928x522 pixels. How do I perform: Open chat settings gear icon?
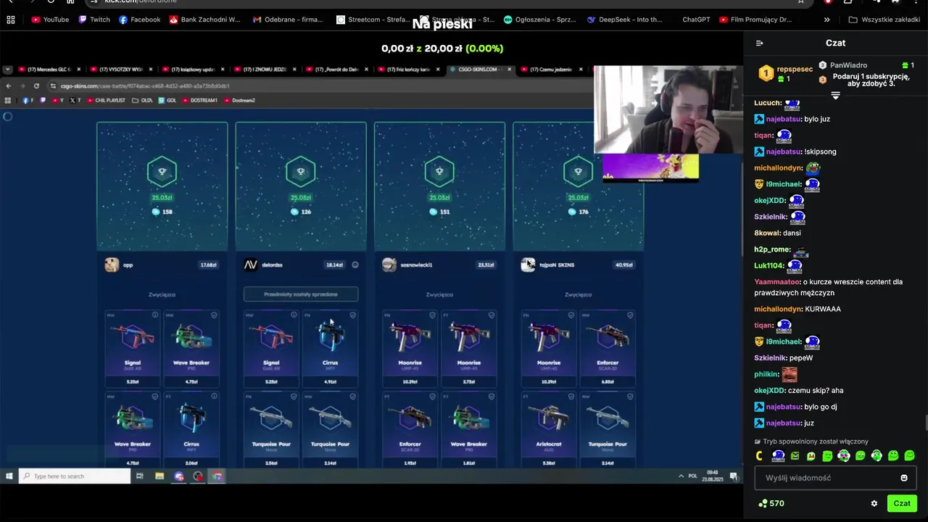[874, 503]
